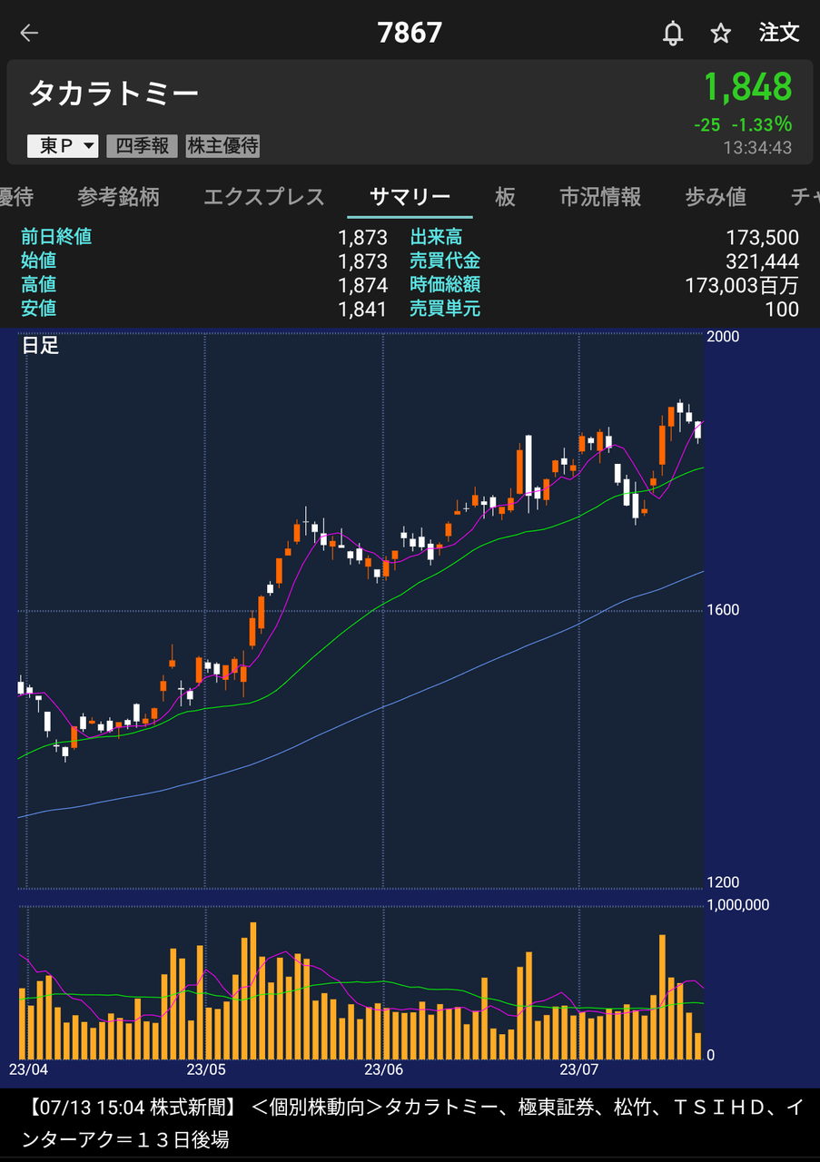
Task: Tap the タカラトミー stock name
Action: (114, 94)
